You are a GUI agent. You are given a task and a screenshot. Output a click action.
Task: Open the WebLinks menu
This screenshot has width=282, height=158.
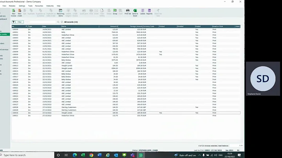point(50,6)
